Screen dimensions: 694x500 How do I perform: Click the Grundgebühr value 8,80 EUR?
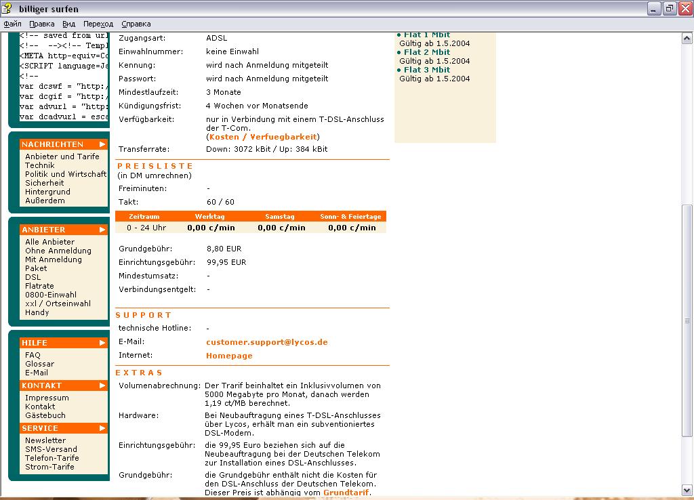coord(224,249)
